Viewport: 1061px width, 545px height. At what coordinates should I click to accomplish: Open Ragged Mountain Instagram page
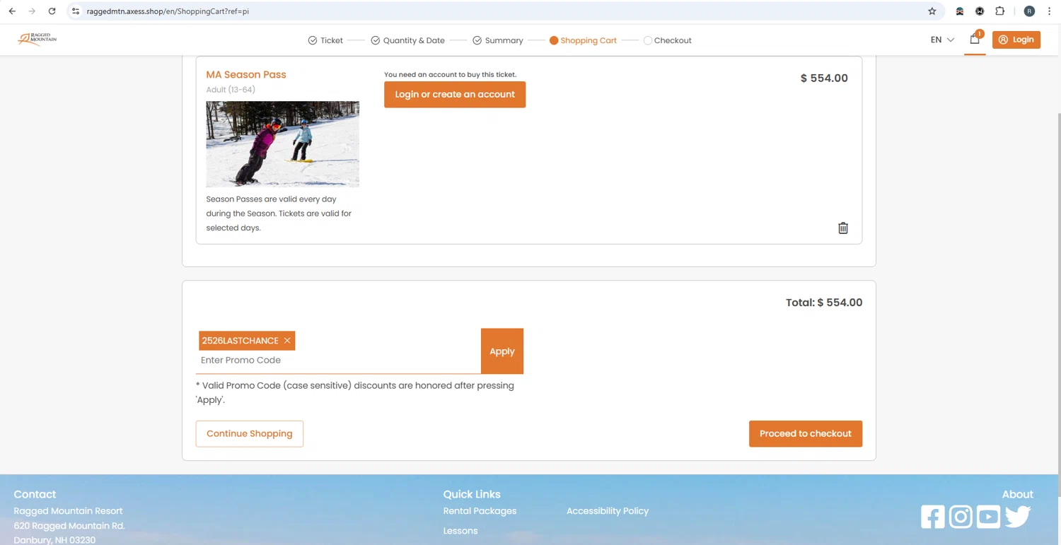tap(961, 517)
